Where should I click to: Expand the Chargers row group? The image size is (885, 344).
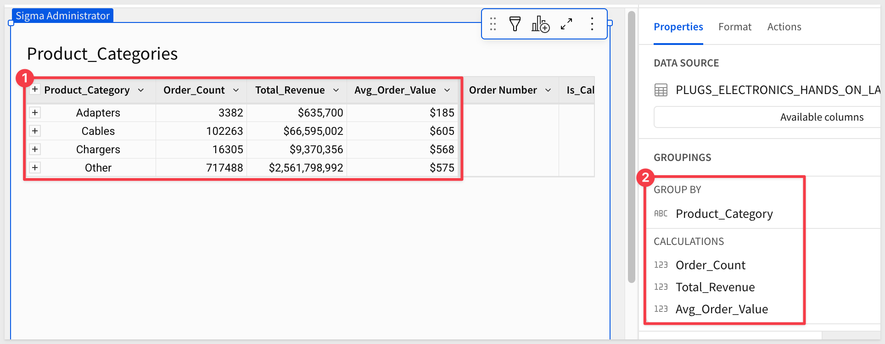(x=35, y=149)
